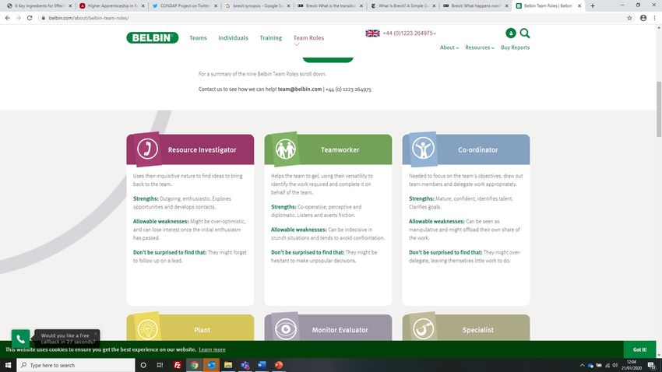662x372 pixels.
Task: Switch to the 6 Key Ingredients tab
Action: pos(39,6)
